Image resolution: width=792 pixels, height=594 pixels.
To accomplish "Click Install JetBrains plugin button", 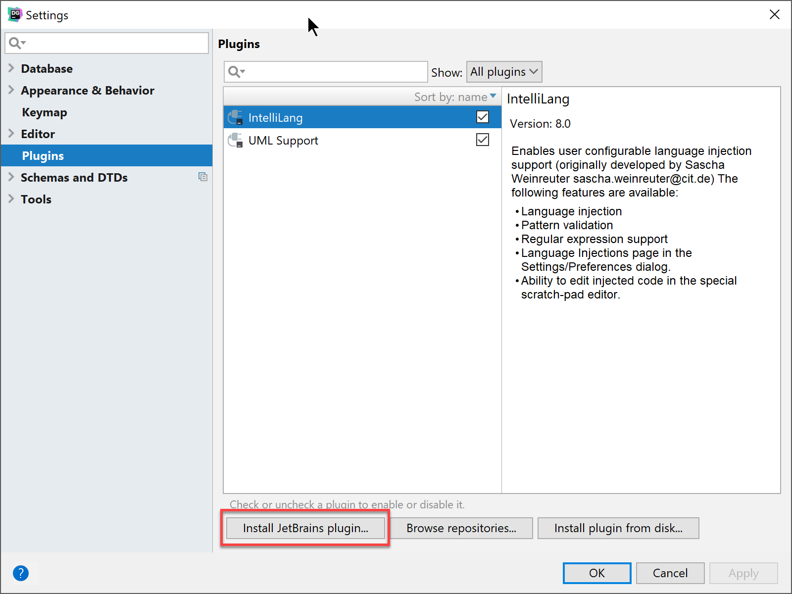I will click(x=305, y=528).
